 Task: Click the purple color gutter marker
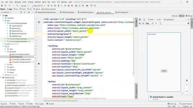click(x=39, y=64)
